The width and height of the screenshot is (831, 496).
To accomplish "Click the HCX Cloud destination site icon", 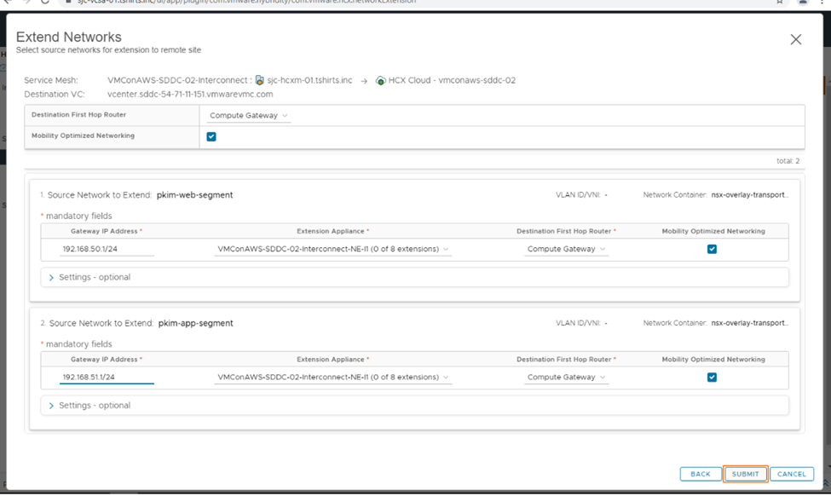I will pyautogui.click(x=380, y=81).
